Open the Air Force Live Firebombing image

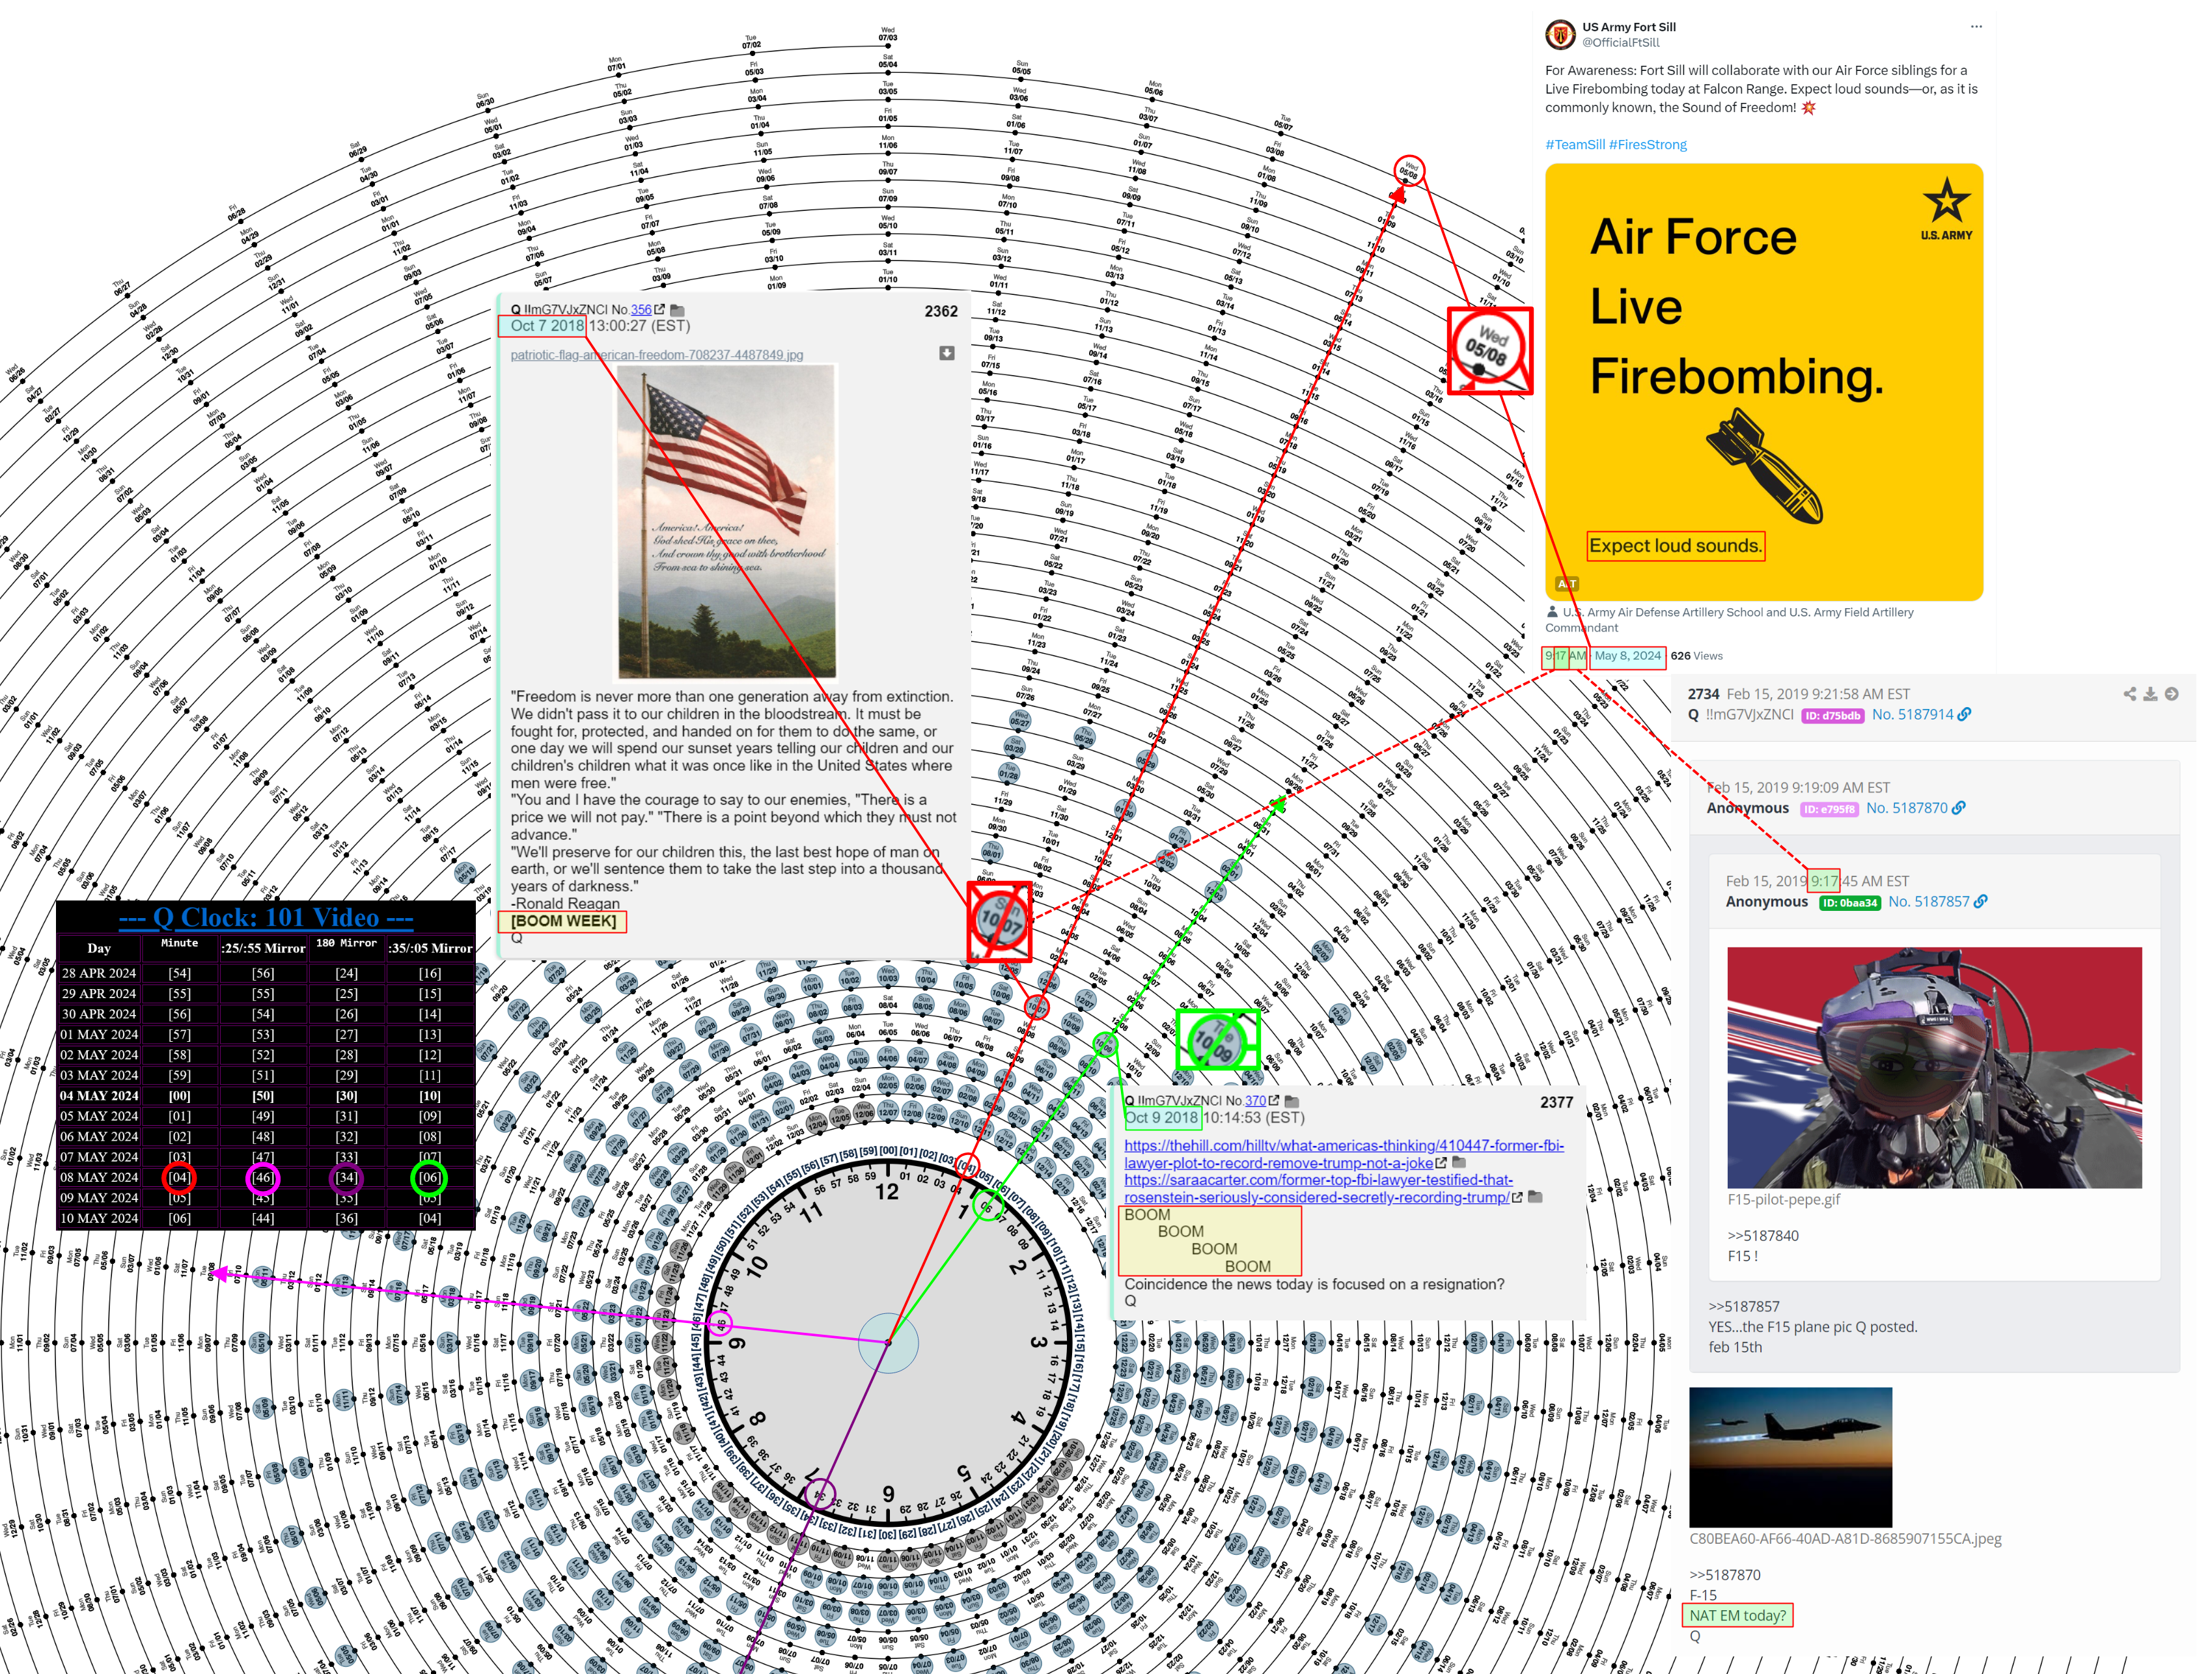click(x=1763, y=382)
